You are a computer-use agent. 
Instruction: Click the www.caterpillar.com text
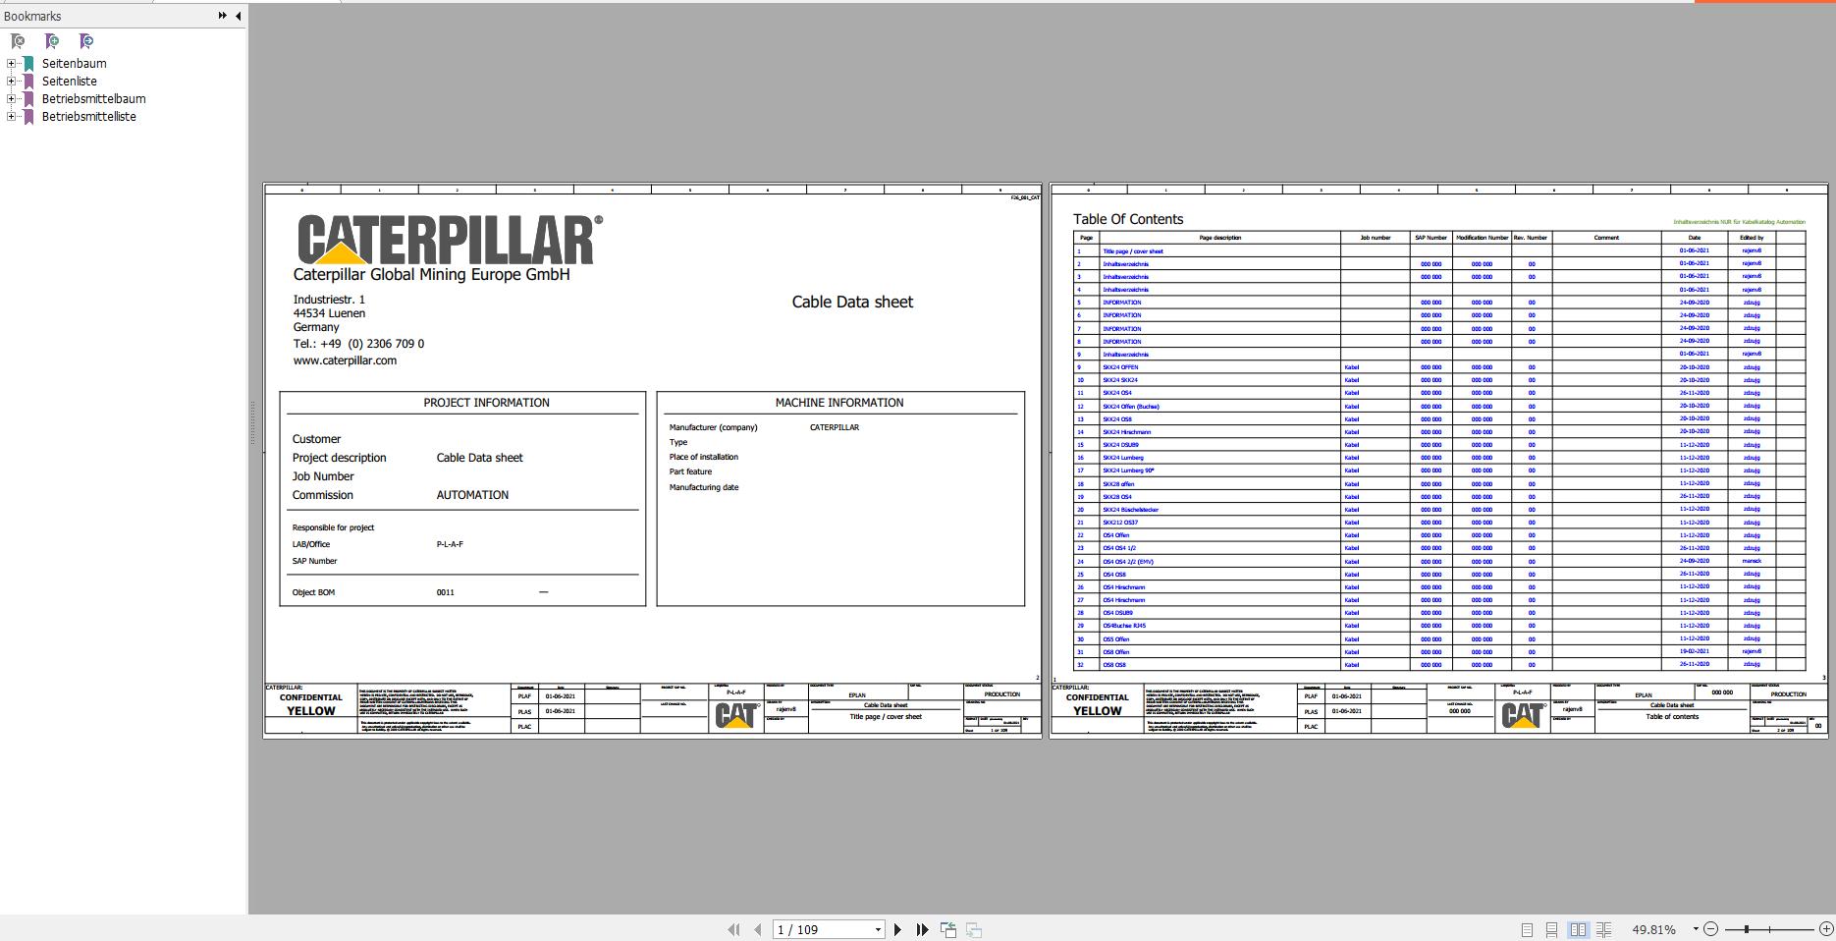(x=345, y=360)
